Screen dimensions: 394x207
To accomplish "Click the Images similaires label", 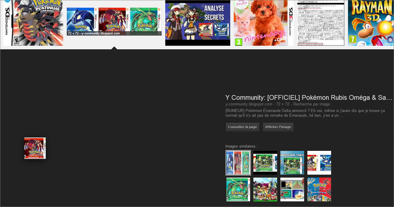I will pyautogui.click(x=242, y=146).
